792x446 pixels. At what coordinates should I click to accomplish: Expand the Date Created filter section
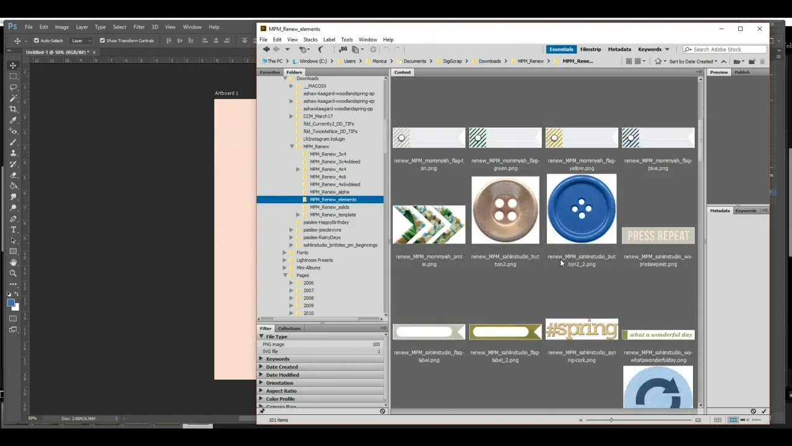261,367
